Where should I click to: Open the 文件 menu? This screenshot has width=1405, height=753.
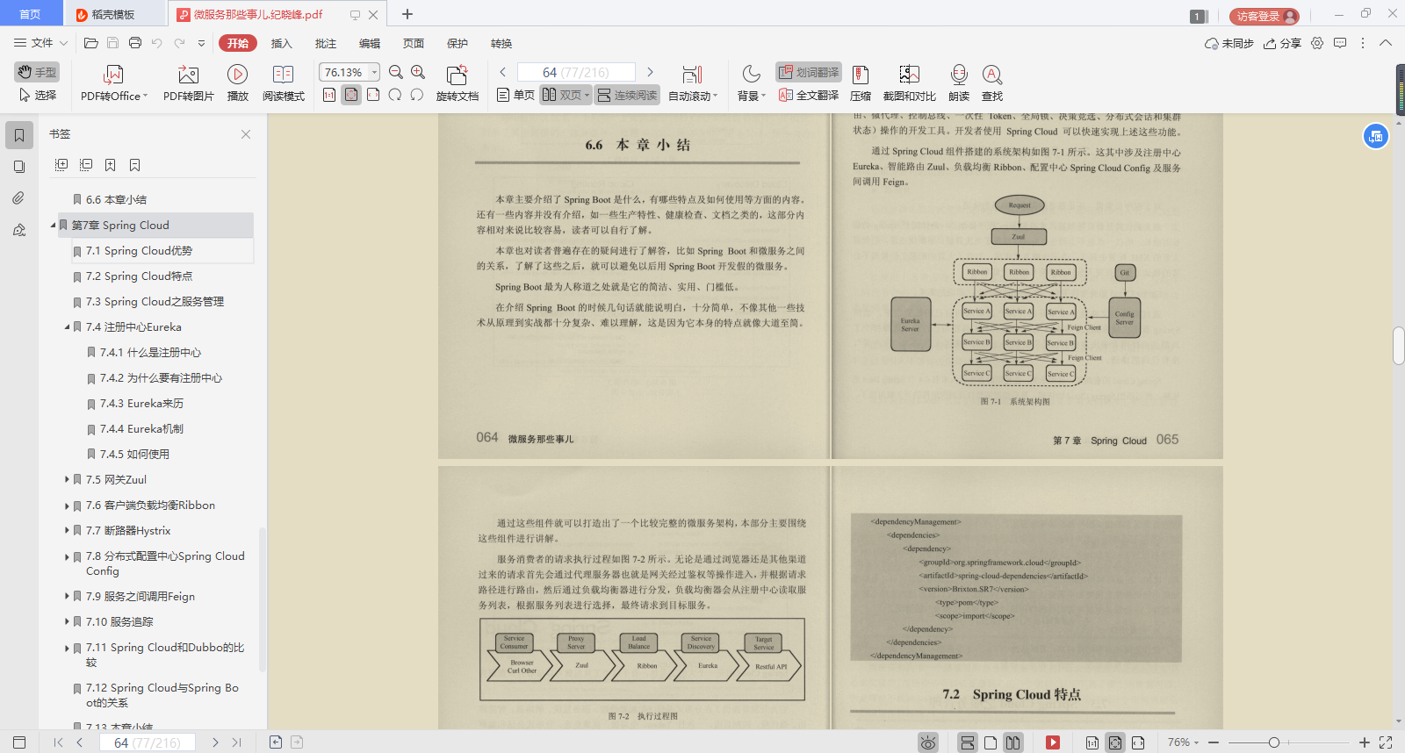click(x=41, y=42)
